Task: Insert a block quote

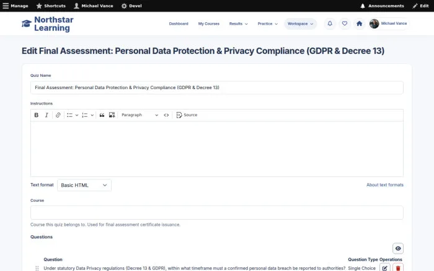Action: tap(102, 115)
